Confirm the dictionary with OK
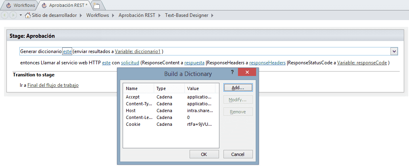Screen dimensions: 409x166 pos(204,154)
